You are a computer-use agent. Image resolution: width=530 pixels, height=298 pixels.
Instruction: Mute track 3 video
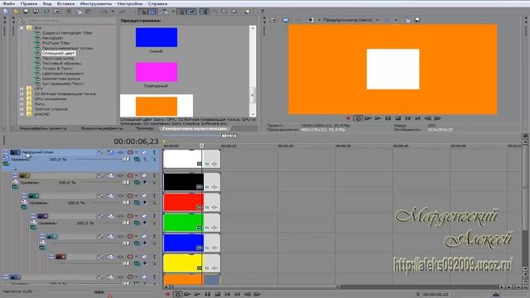tap(144, 196)
